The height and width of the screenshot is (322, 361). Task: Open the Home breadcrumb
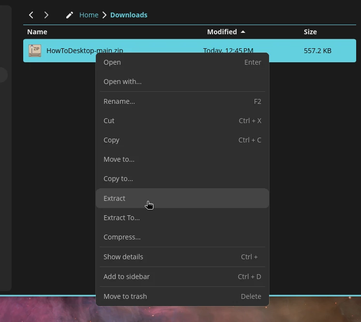pos(89,15)
